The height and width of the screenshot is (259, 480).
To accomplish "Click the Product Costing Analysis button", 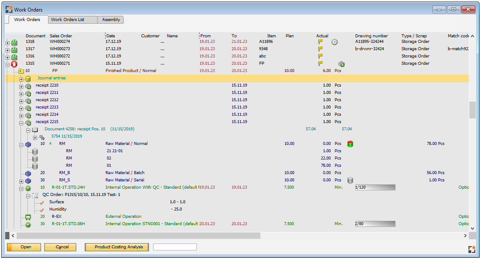I will (x=117, y=247).
